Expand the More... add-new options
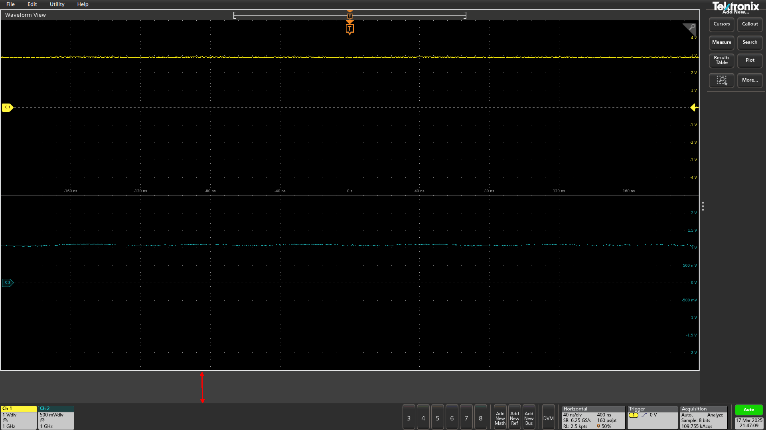This screenshot has width=766, height=430. [750, 80]
